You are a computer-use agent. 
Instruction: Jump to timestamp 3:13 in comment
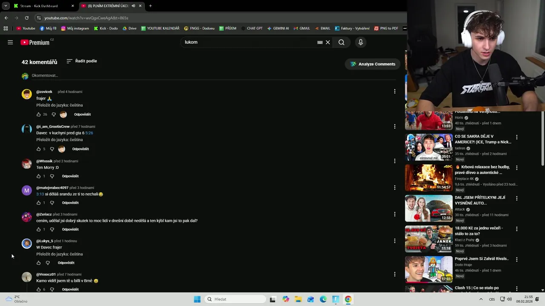point(40,194)
